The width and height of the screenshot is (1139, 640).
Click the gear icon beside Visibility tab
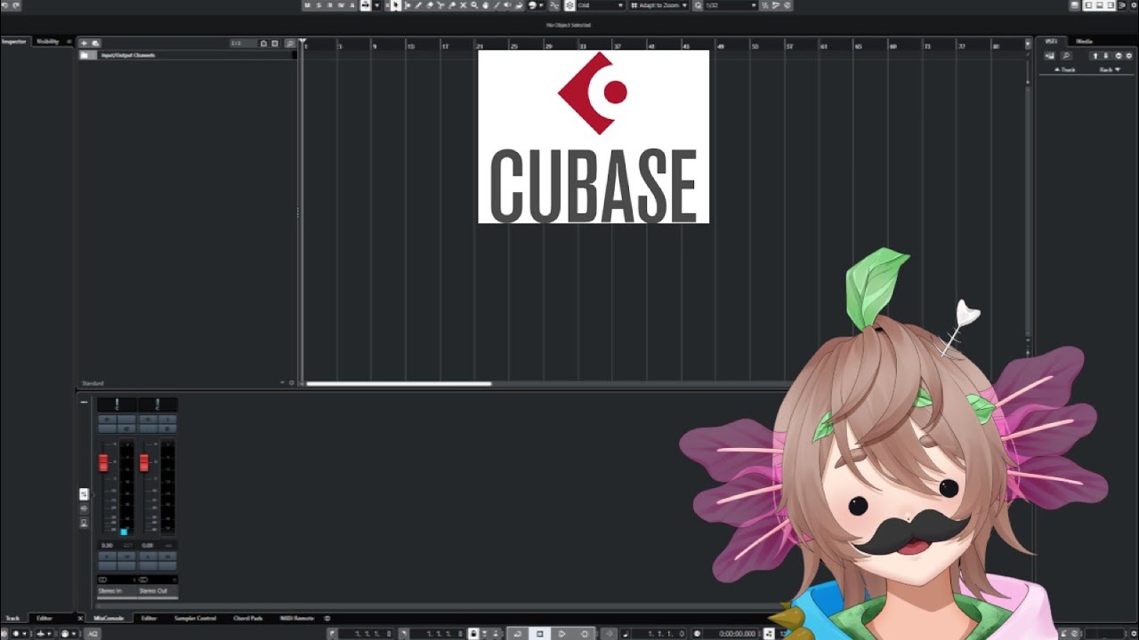(69, 42)
